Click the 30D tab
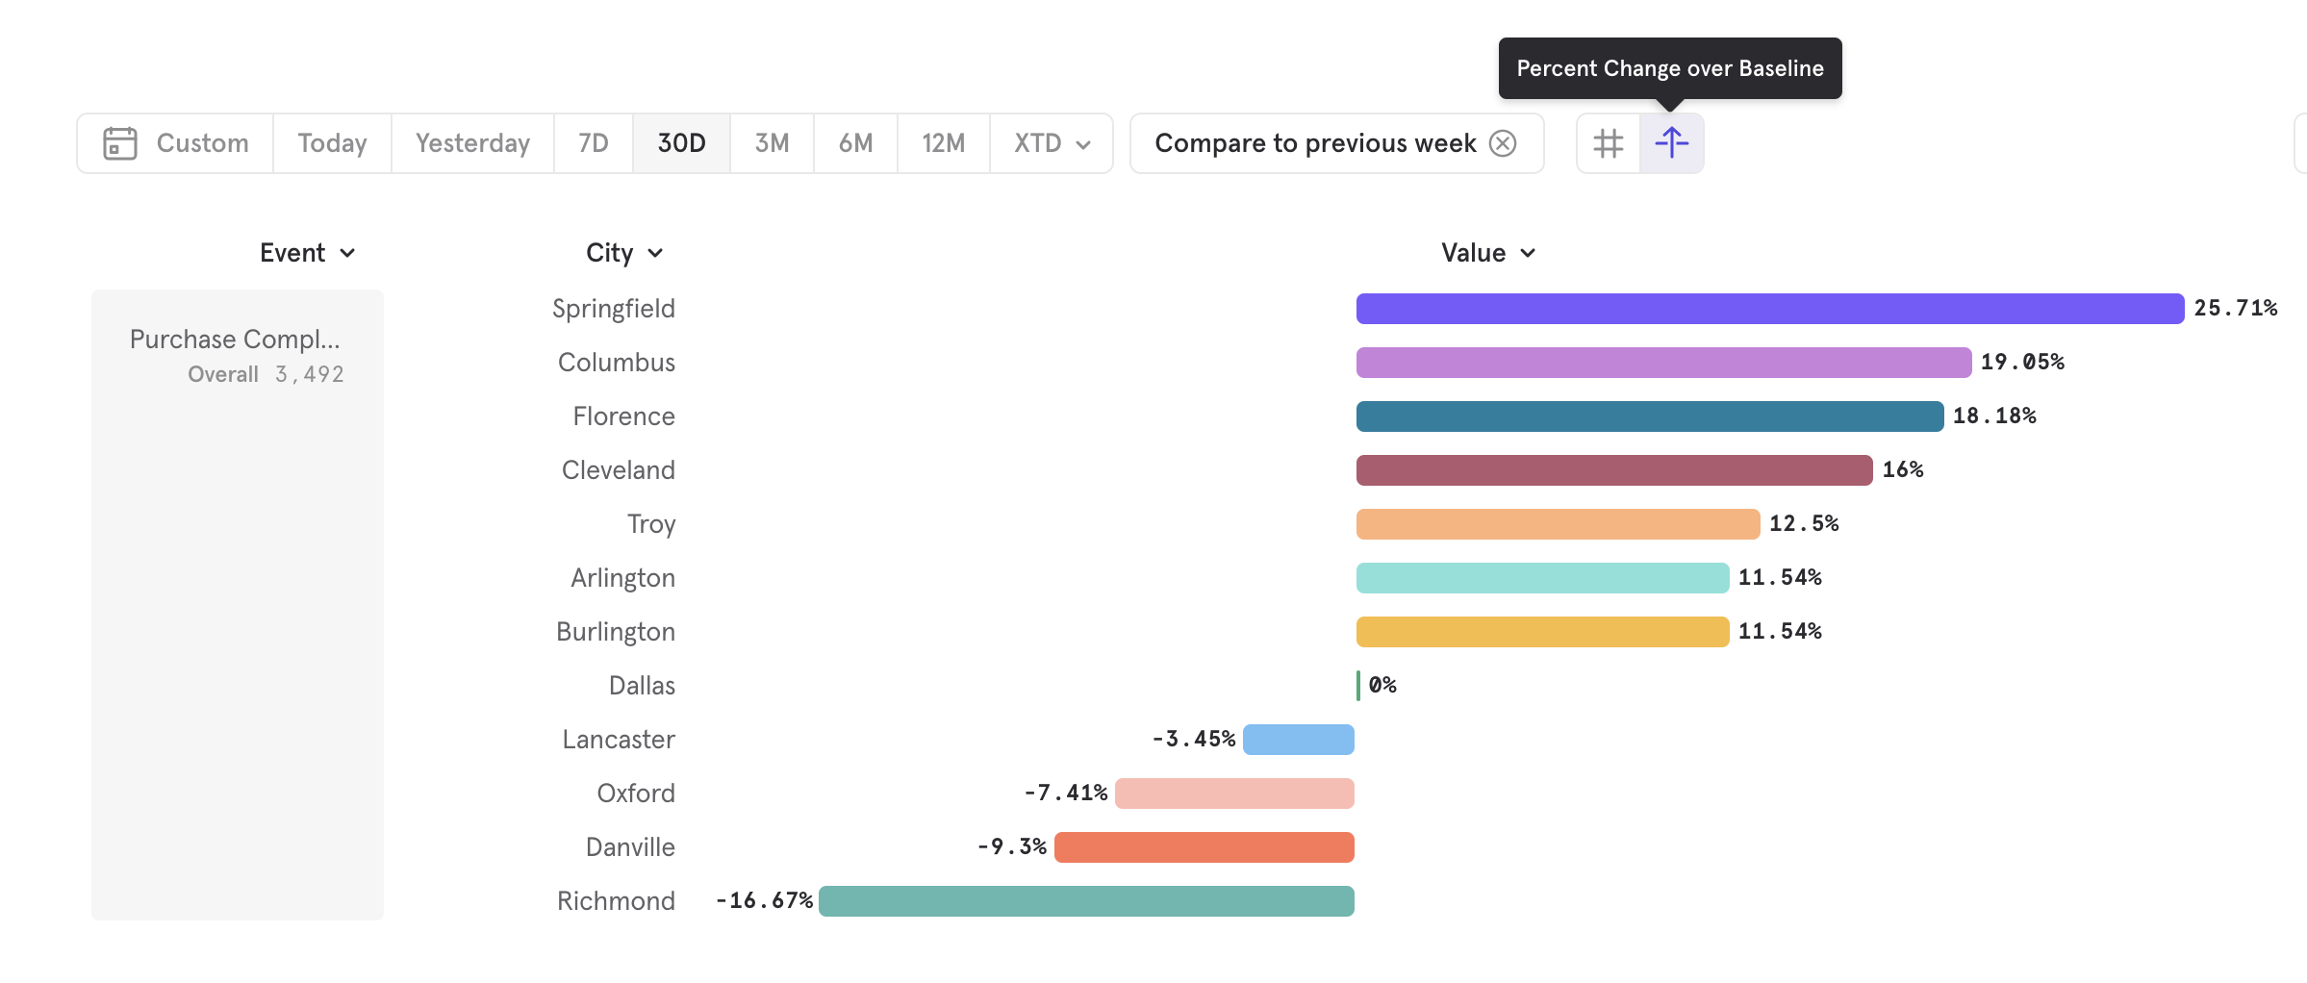This screenshot has width=2307, height=983. coord(681,142)
